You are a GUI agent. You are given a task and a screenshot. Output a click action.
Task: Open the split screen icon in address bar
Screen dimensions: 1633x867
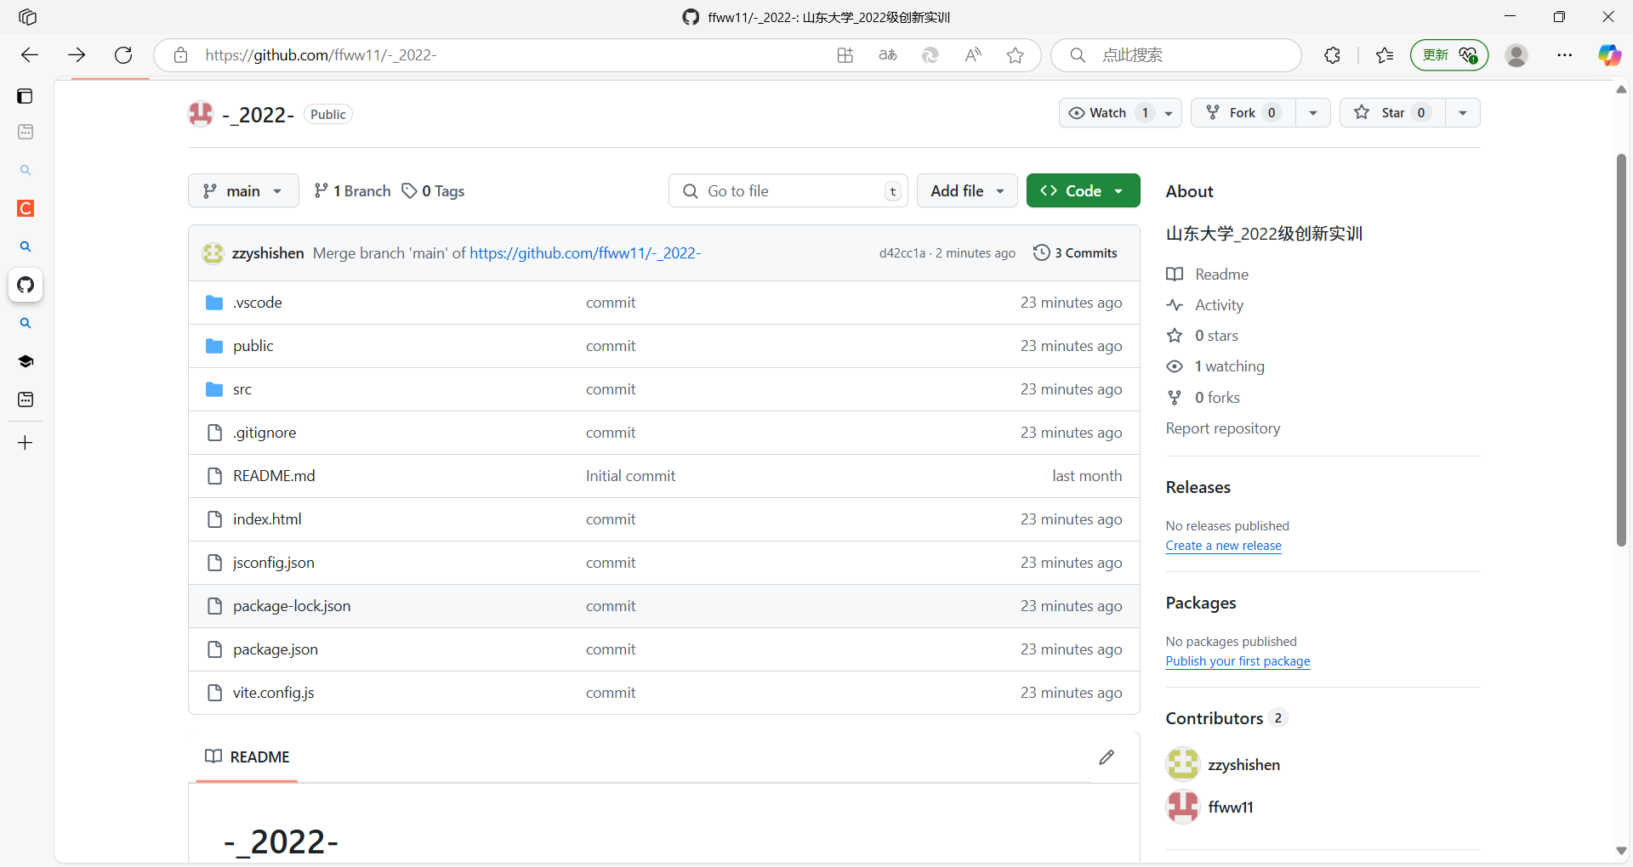tap(845, 55)
